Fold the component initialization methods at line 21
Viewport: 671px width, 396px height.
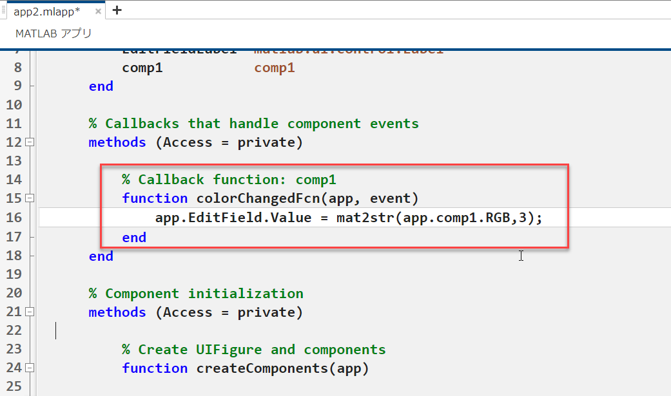click(29, 312)
